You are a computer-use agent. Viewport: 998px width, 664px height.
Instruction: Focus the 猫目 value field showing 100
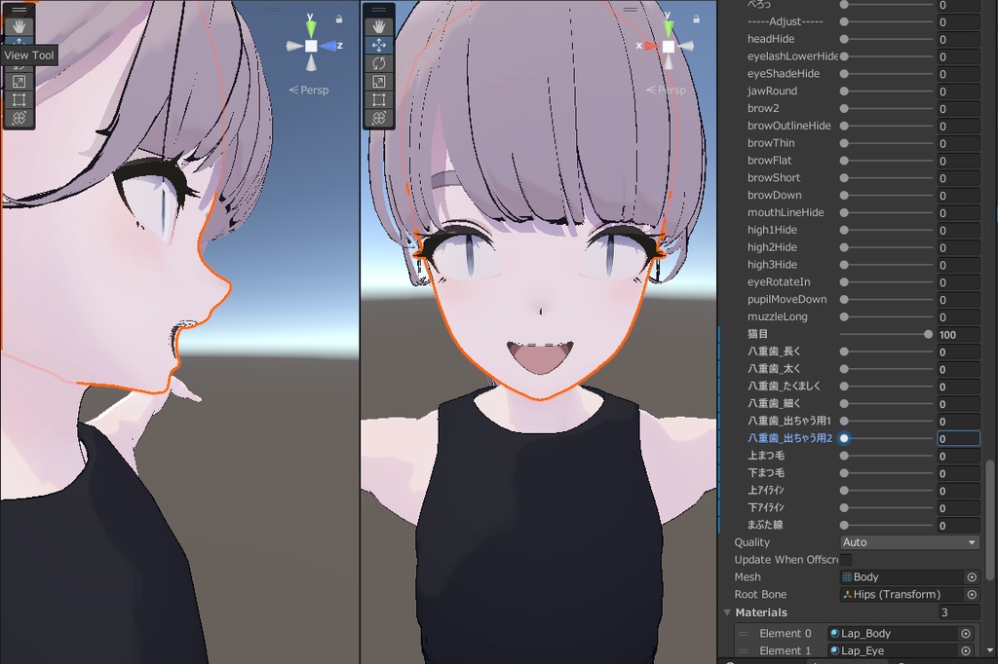tap(958, 335)
